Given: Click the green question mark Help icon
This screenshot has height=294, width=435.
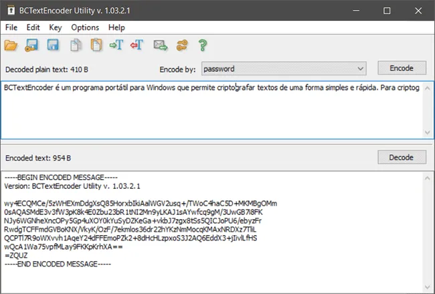Looking at the screenshot, I should click(203, 46).
